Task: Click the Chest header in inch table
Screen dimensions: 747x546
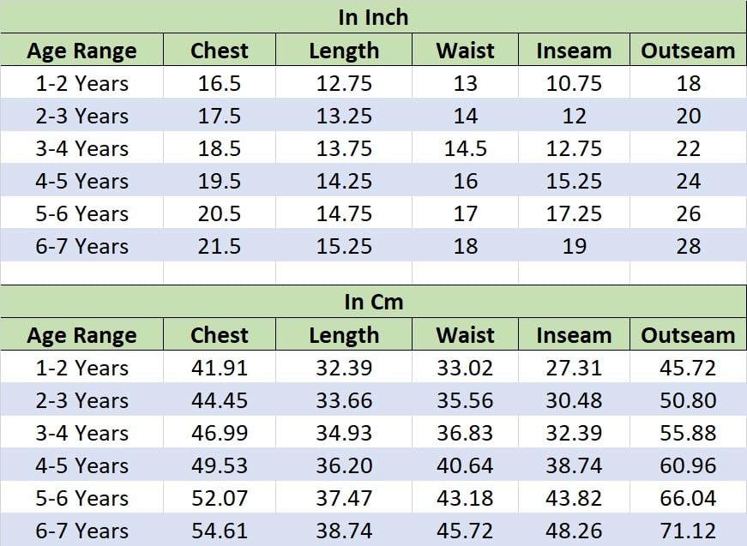Action: coord(220,51)
